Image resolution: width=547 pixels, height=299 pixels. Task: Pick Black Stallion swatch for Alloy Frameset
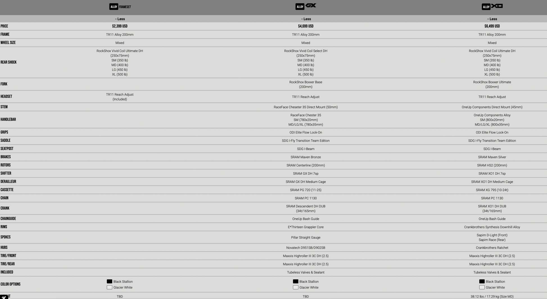point(110,281)
